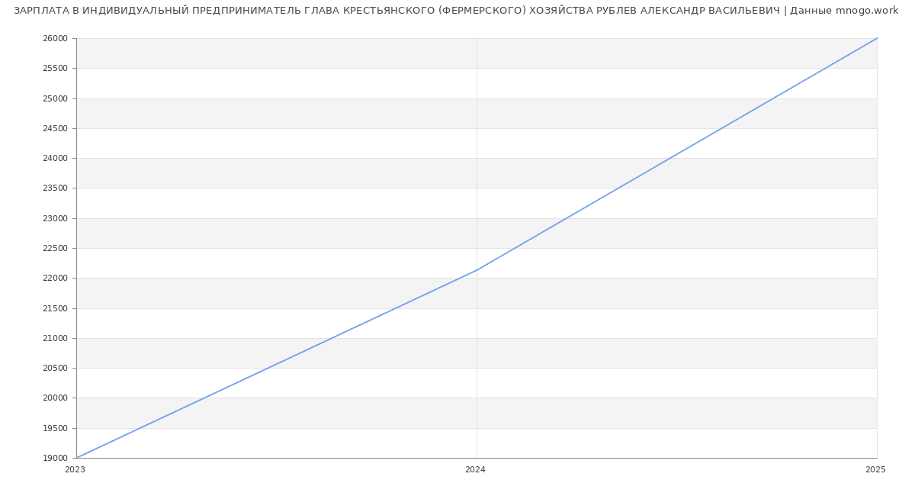Viewport: 915px width, 496px height.
Task: Select the 26000 y-axis label
Action: [x=56, y=39]
